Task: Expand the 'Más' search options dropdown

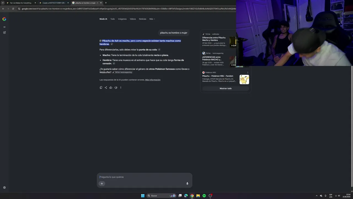Action: (x=152, y=19)
